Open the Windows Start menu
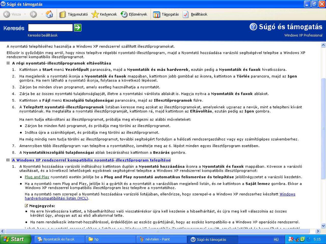Viewport: 326px width, 244px height. click(x=15, y=239)
